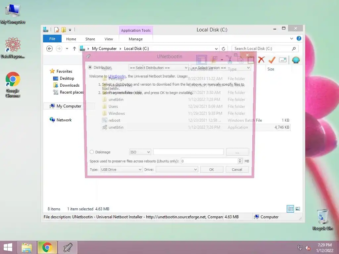Open the ISO disk image format dropdown

(140, 152)
